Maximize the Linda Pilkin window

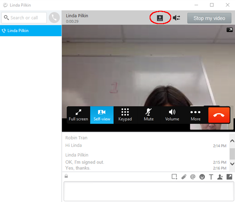pos(212,5)
